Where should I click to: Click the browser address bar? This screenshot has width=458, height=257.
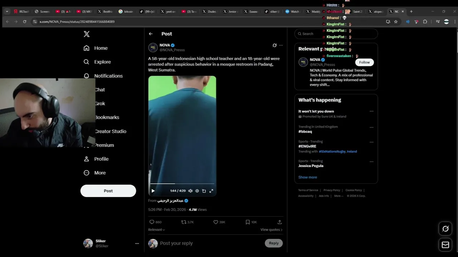point(211,21)
